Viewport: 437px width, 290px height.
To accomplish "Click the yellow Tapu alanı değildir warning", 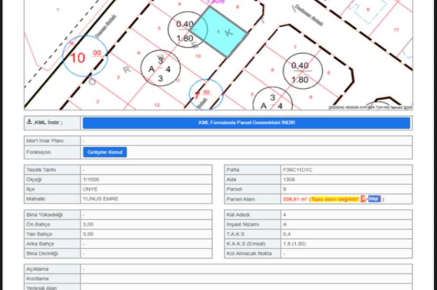I will (x=334, y=199).
